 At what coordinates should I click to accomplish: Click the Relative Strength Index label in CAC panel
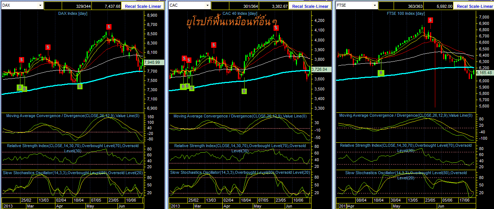(x=240, y=148)
